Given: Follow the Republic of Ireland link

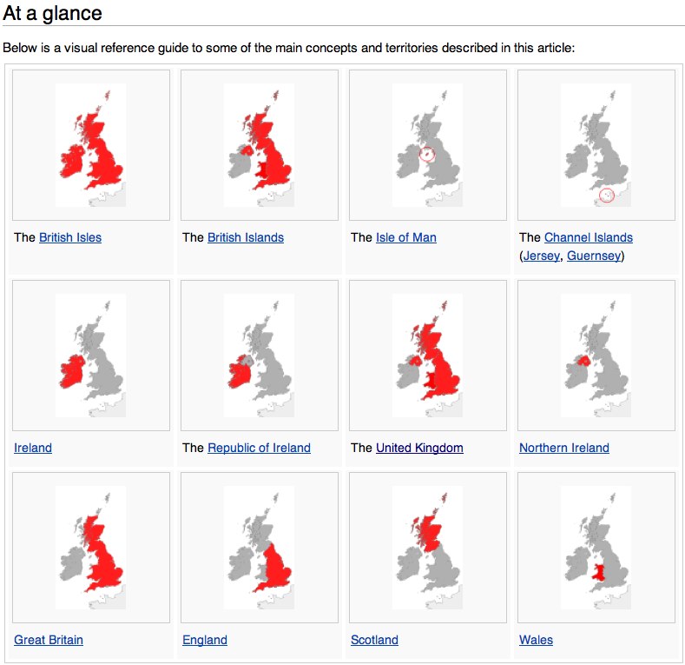Looking at the screenshot, I should [x=259, y=448].
